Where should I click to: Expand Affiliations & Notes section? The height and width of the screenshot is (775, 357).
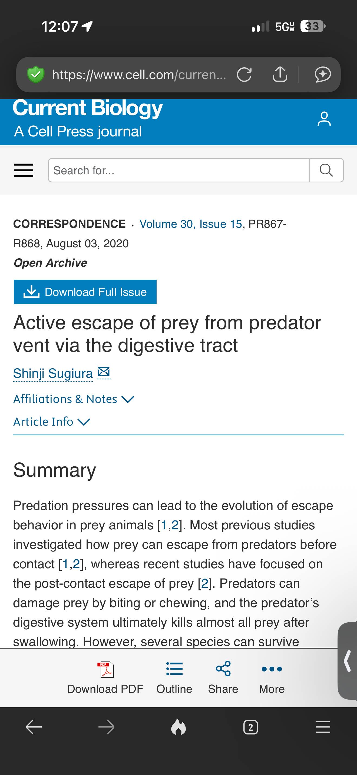pos(74,399)
